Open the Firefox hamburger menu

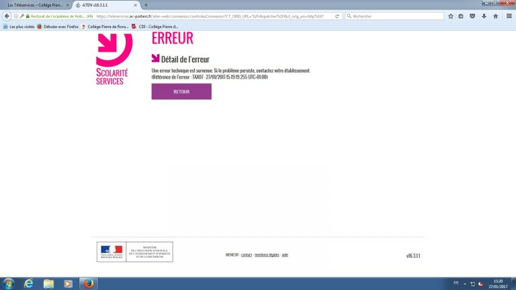click(509, 16)
